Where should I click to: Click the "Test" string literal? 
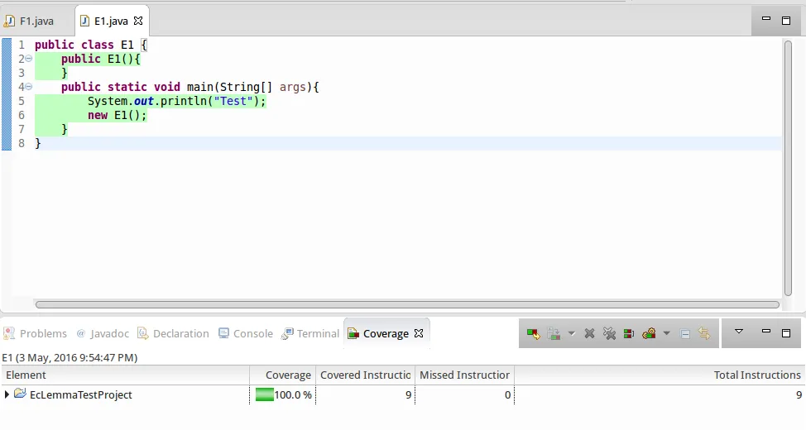pyautogui.click(x=234, y=101)
